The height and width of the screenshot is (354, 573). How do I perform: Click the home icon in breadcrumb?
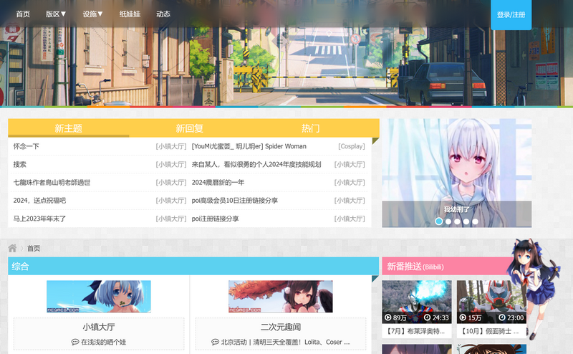tap(12, 248)
